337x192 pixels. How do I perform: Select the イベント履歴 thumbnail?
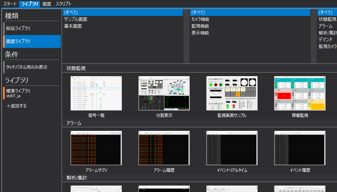pyautogui.click(x=300, y=148)
